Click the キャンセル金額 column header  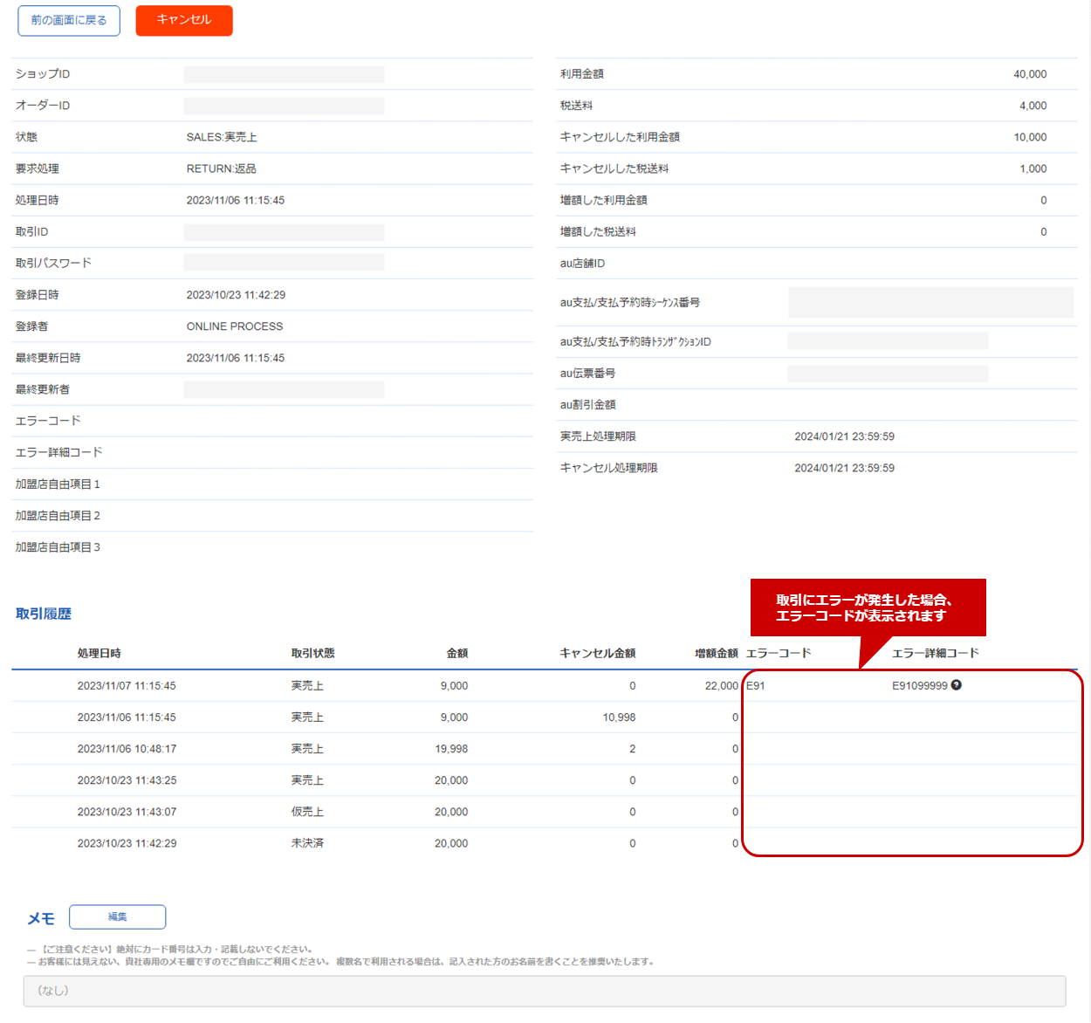[597, 654]
